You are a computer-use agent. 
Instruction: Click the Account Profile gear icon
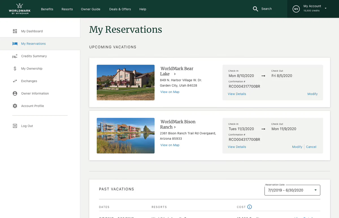(x=15, y=106)
